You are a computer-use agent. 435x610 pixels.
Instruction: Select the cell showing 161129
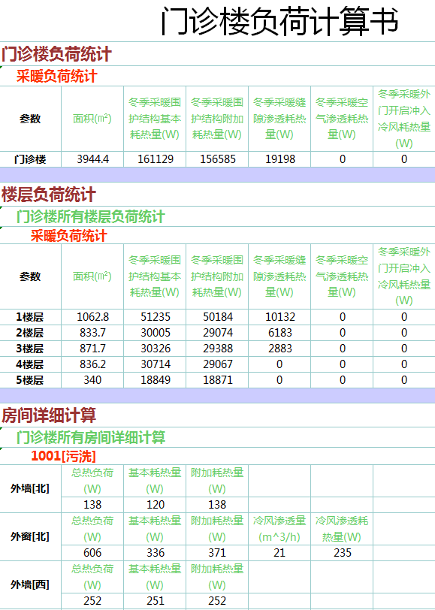(155, 159)
